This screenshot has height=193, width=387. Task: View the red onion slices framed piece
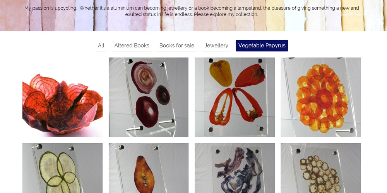coord(149,97)
